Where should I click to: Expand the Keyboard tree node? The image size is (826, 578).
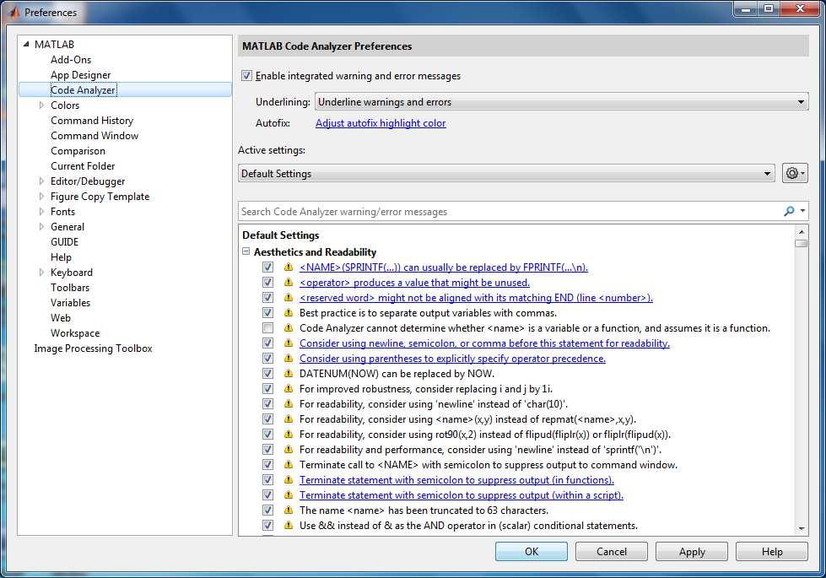41,272
